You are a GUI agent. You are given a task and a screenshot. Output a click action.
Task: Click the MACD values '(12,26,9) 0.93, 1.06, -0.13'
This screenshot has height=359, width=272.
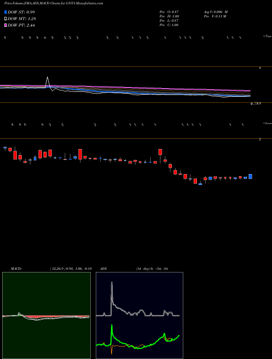(71, 268)
